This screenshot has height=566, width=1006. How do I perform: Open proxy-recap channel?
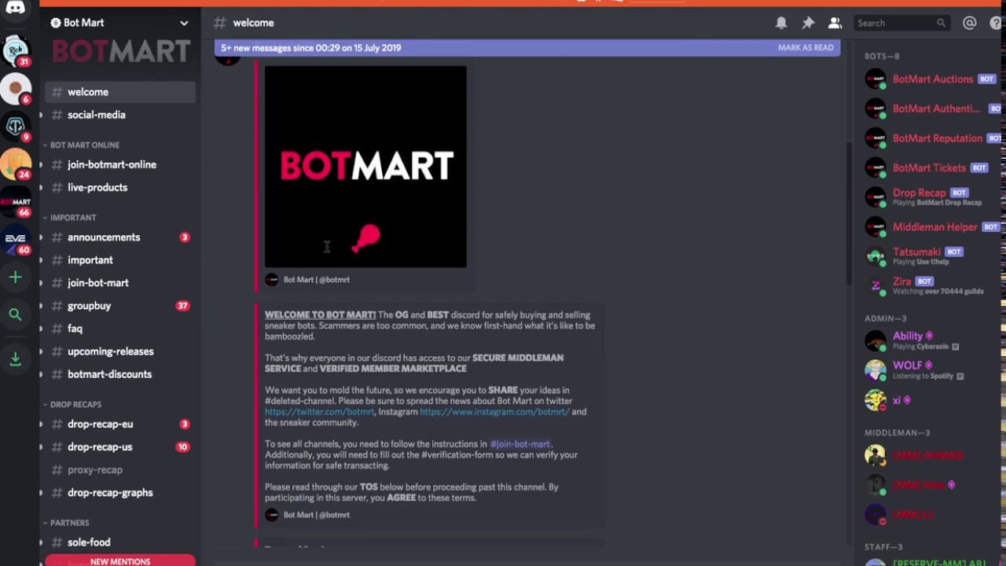pos(120,469)
